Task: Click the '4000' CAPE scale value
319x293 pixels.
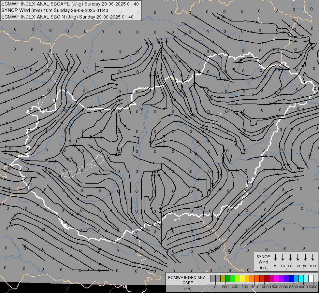Action: pos(303,287)
